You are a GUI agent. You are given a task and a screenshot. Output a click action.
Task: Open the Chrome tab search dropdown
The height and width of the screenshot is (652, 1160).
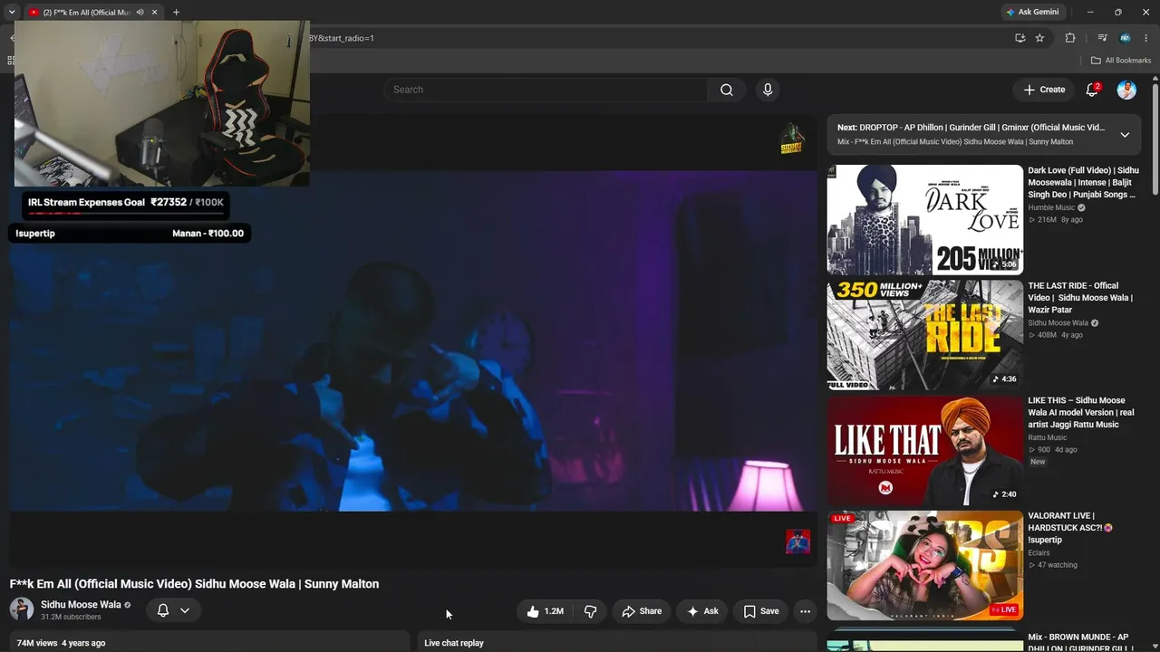click(x=12, y=13)
